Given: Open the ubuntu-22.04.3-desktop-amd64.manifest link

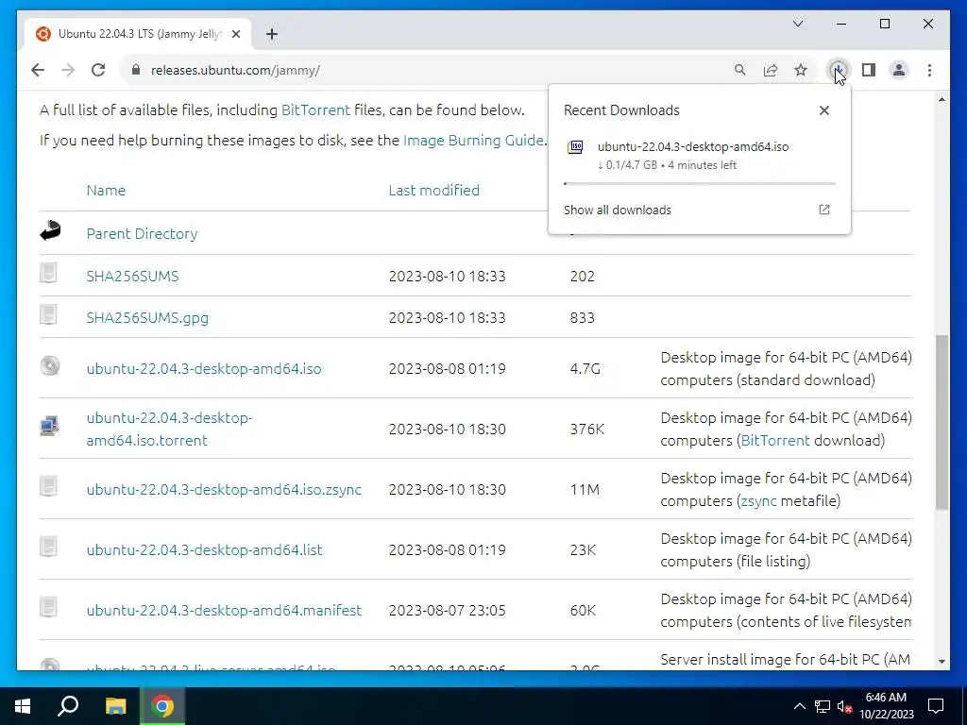Looking at the screenshot, I should (224, 611).
